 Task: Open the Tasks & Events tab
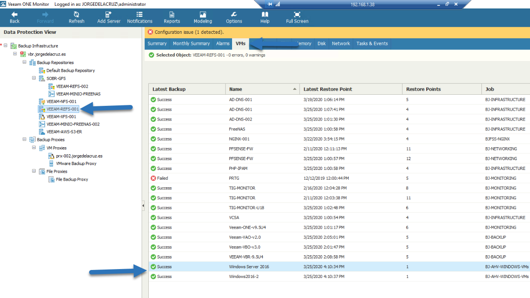click(x=372, y=44)
